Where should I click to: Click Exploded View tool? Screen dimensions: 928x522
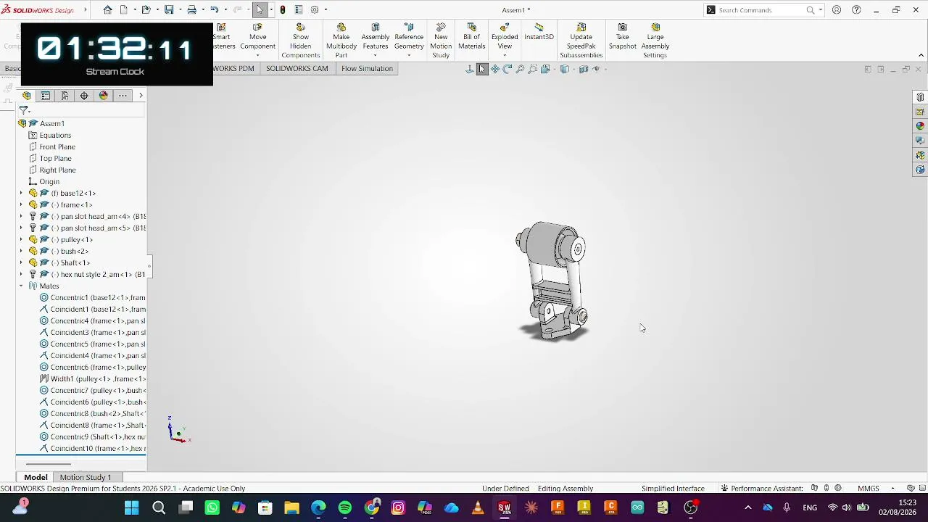pos(505,36)
